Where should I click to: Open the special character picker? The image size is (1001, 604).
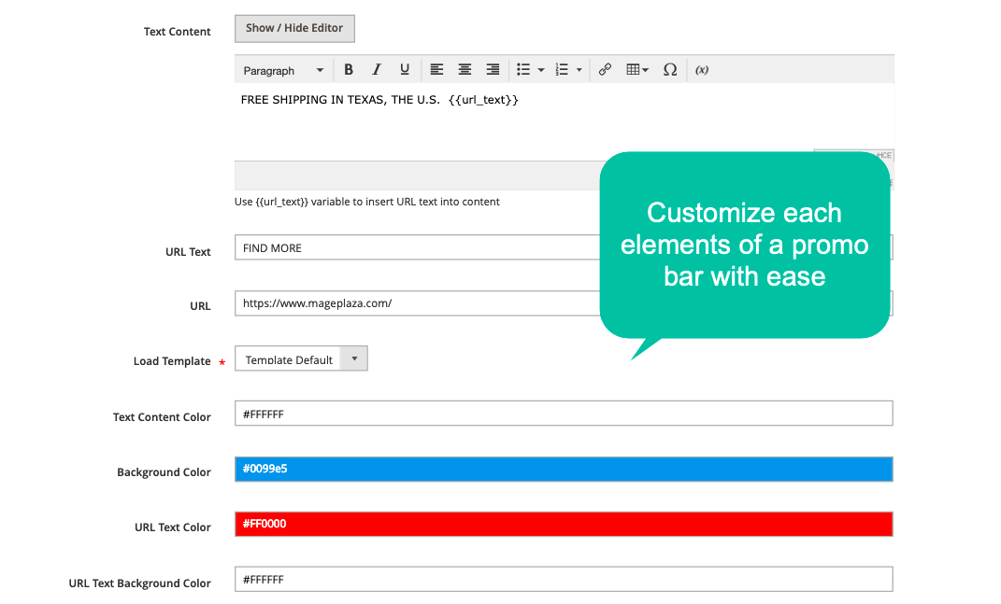tap(670, 69)
